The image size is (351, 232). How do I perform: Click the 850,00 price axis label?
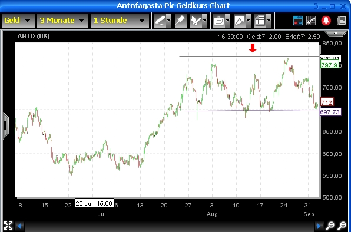coord(332,43)
